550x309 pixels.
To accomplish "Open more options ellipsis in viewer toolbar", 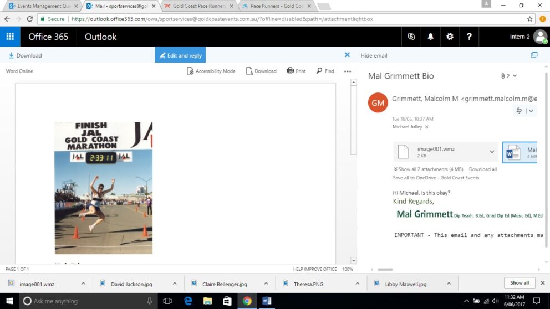I will point(348,71).
